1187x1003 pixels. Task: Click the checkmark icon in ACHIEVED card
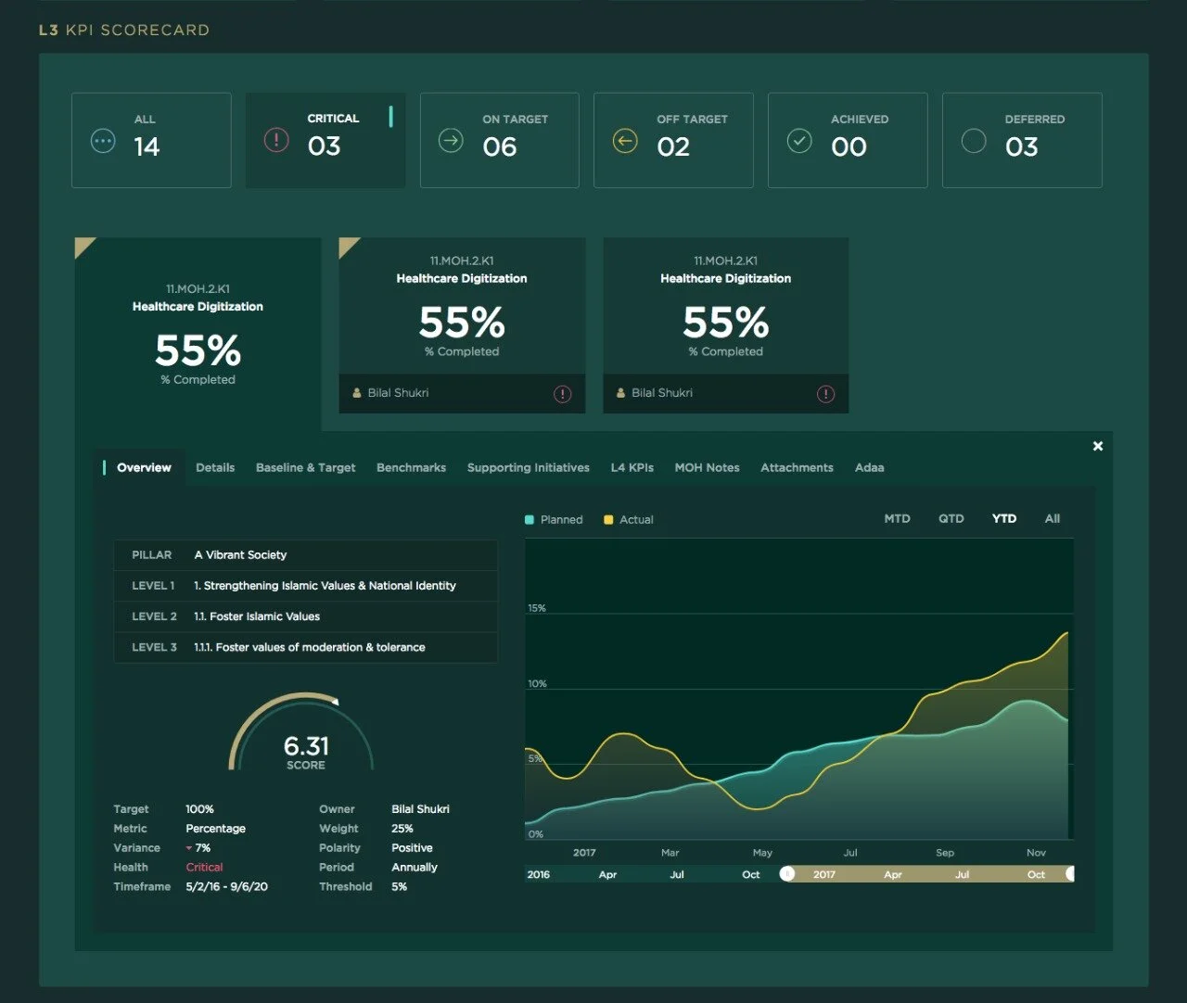tap(799, 141)
